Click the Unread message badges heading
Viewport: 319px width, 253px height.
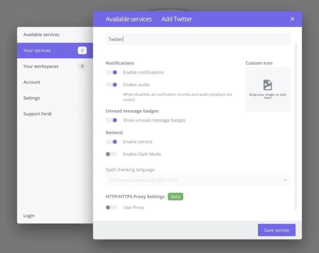pyautogui.click(x=132, y=111)
